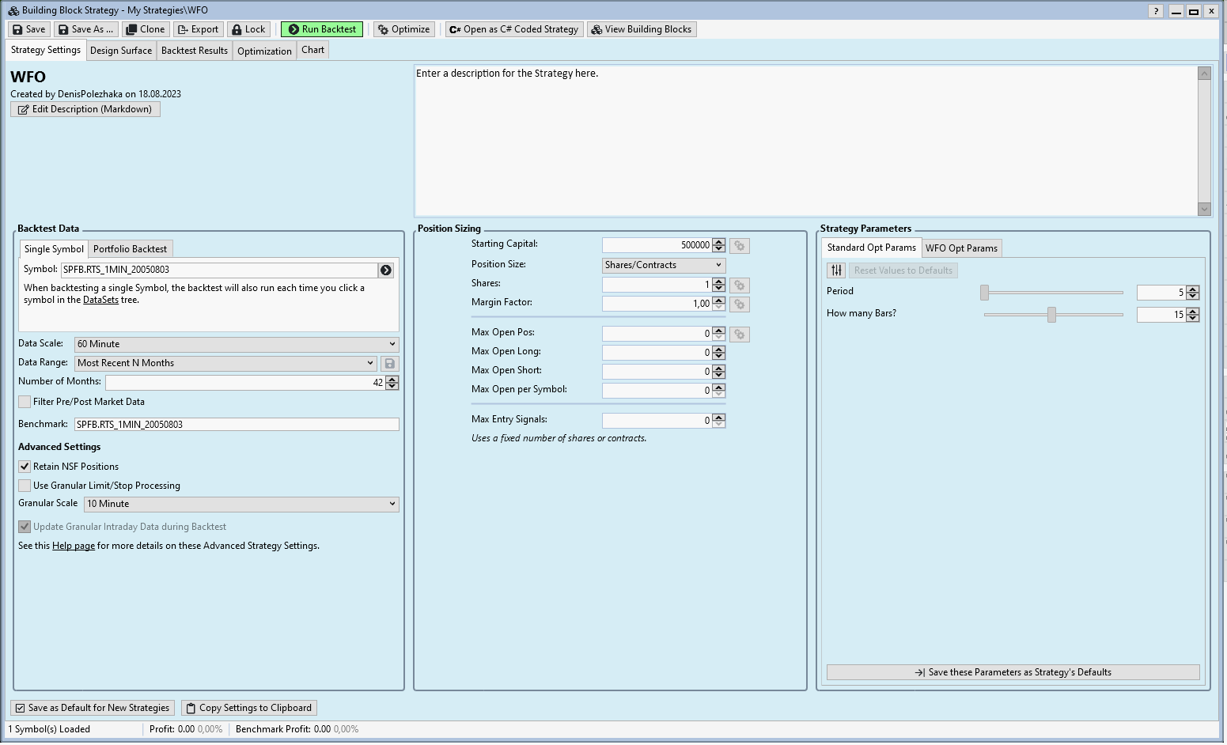Open the Data Scale dropdown
This screenshot has width=1227, height=745.
pos(236,344)
